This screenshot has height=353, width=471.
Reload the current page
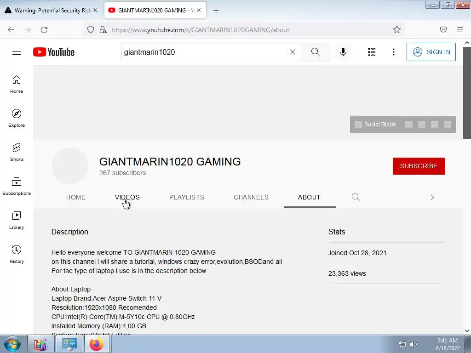pos(44,30)
